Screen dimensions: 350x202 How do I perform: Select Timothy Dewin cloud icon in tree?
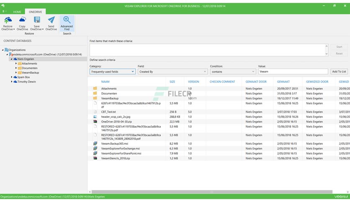(15, 82)
